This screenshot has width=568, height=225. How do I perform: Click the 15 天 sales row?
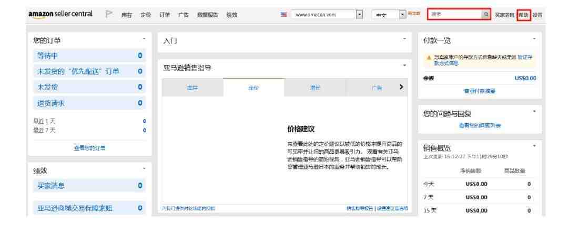(x=479, y=210)
